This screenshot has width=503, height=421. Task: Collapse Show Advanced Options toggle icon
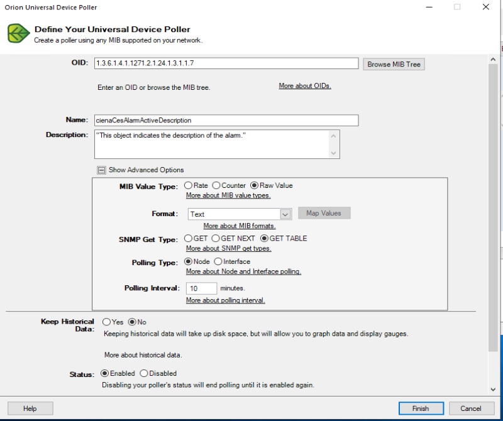click(x=101, y=170)
